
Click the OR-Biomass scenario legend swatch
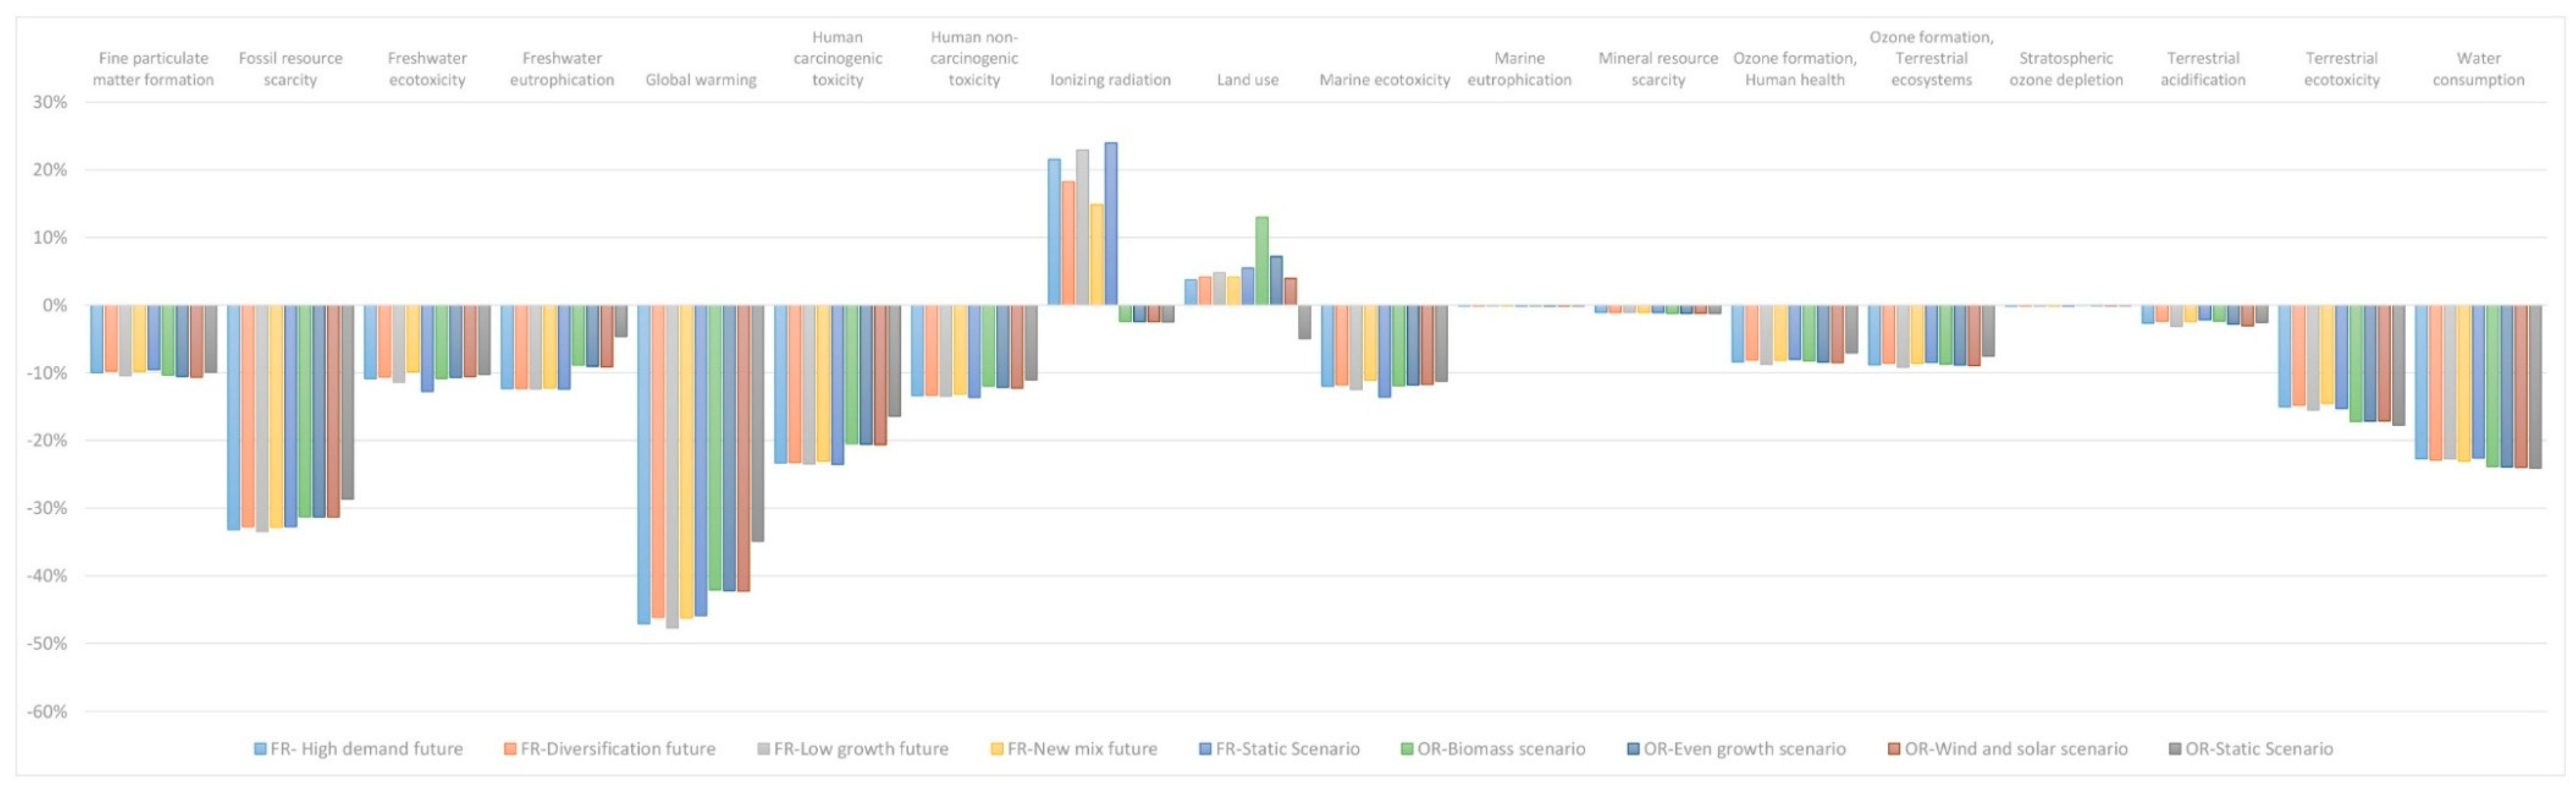pos(1407,749)
